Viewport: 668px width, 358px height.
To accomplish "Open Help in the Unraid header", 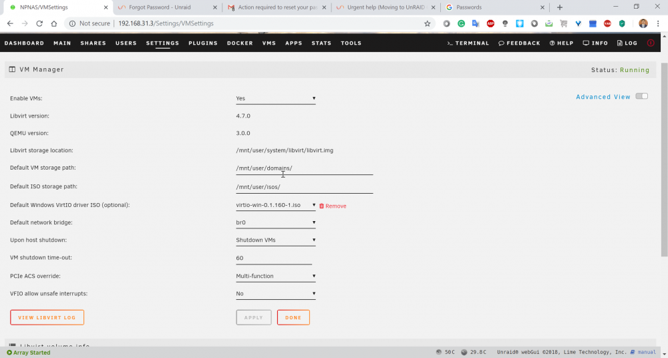I will click(562, 43).
